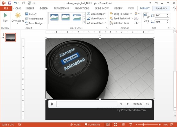Expand the Send Backward arrow
Image resolution: width=177 pixels, height=127 pixels.
pos(132,18)
